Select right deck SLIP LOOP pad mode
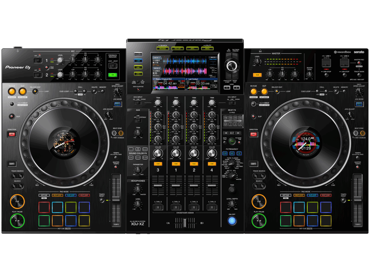This screenshot has width=370, height=272. click(x=313, y=195)
